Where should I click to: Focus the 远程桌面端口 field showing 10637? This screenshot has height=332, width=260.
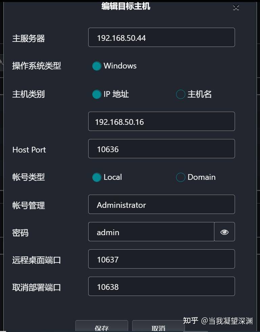[x=161, y=259]
